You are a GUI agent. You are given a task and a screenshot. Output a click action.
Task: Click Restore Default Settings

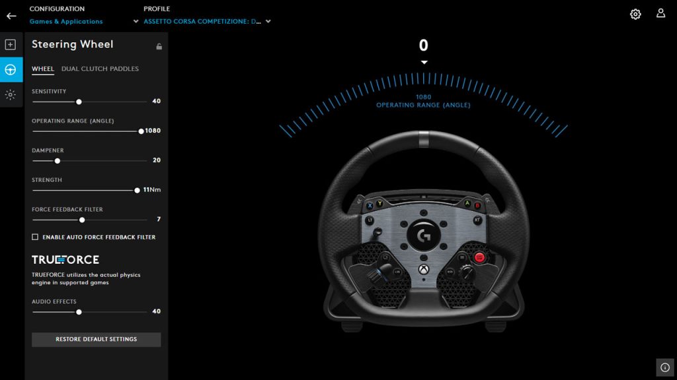pos(96,339)
